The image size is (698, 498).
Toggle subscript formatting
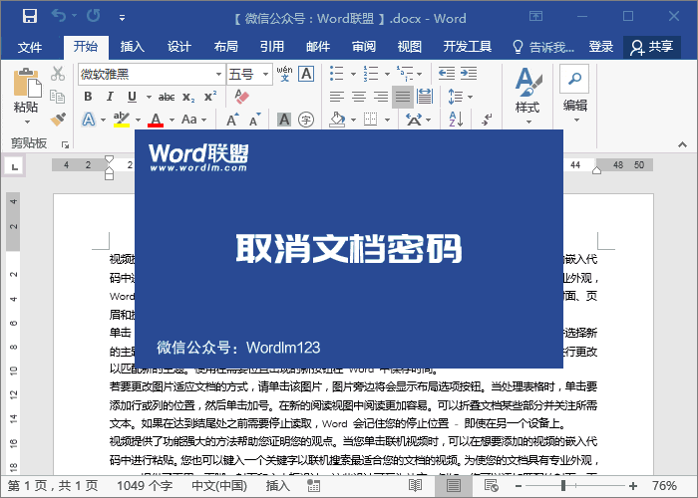pyautogui.click(x=188, y=98)
